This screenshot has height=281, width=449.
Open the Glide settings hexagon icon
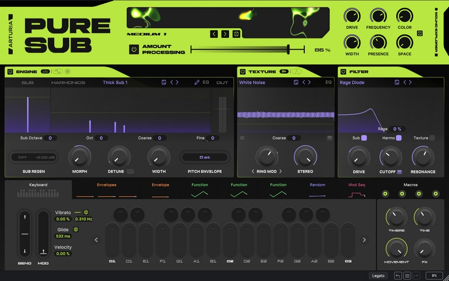(x=76, y=230)
